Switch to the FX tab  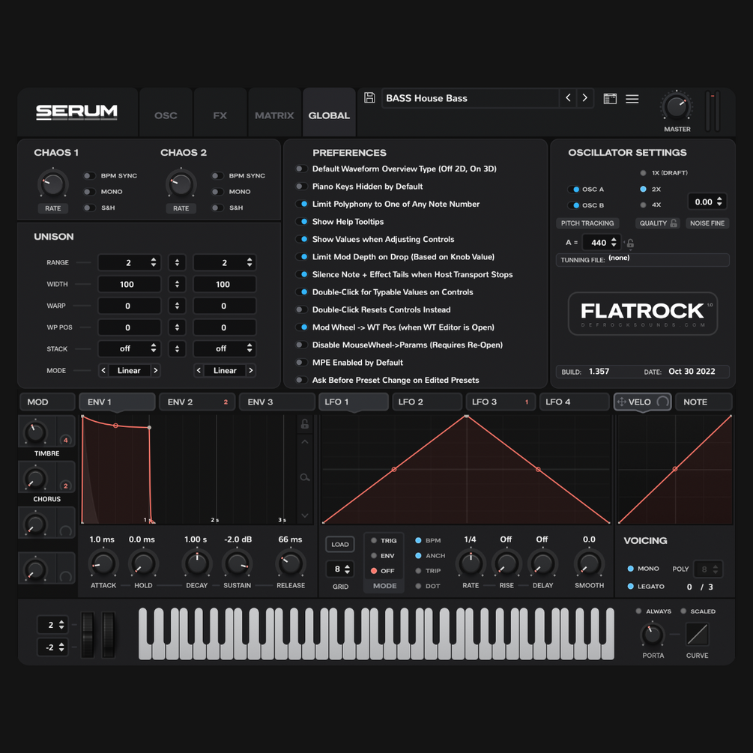click(220, 115)
